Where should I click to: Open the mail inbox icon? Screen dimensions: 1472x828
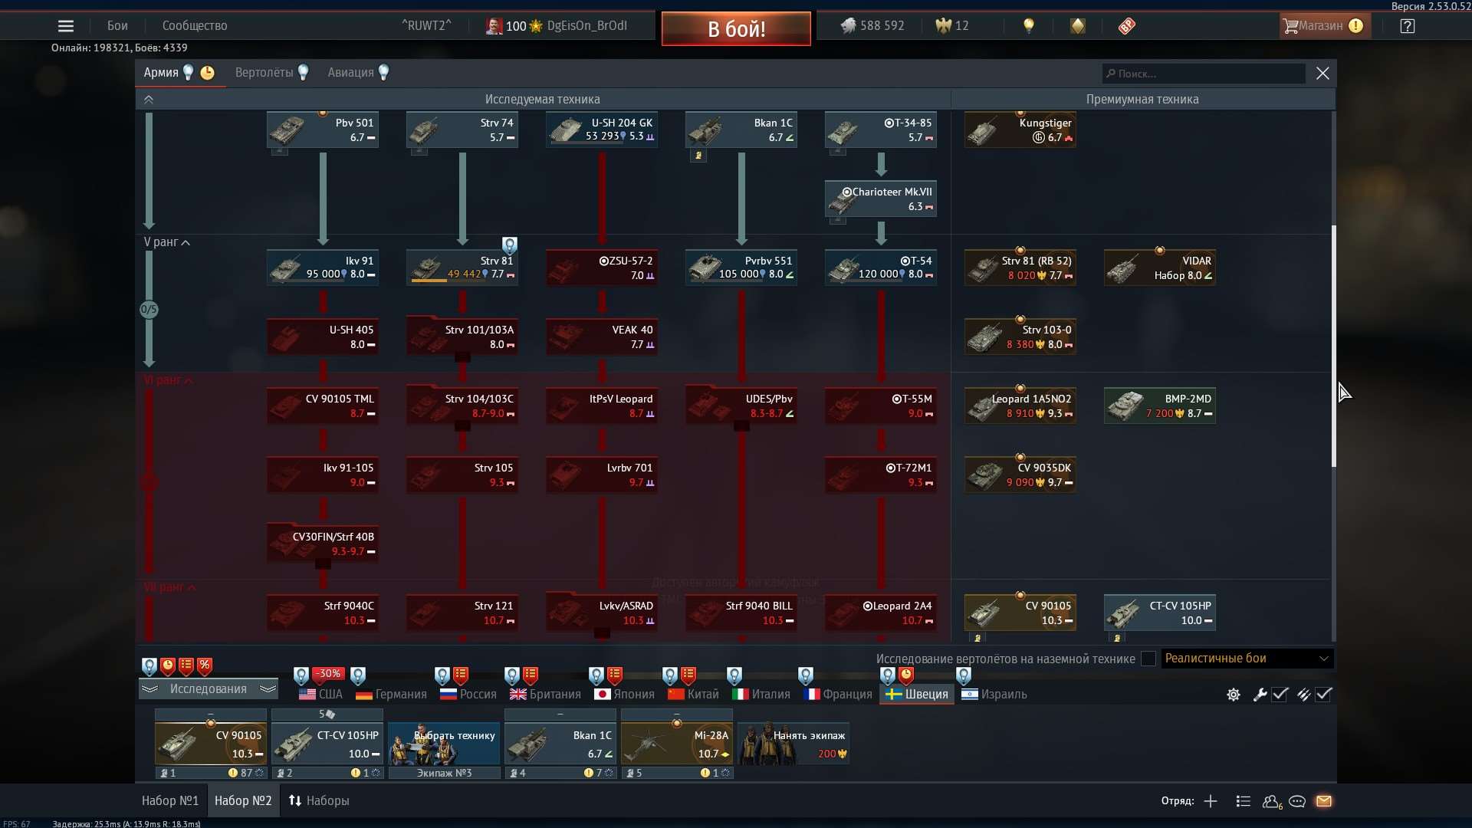click(x=1325, y=801)
